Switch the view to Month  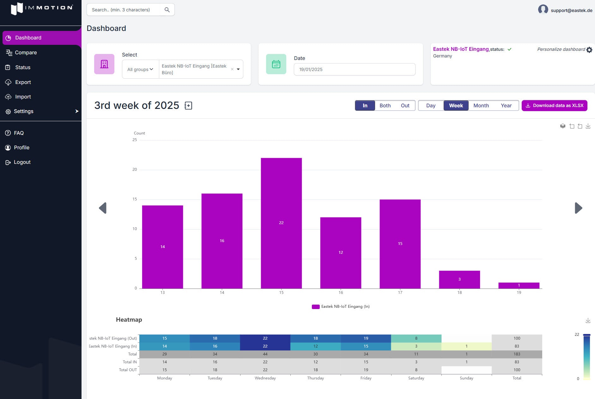[481, 105]
